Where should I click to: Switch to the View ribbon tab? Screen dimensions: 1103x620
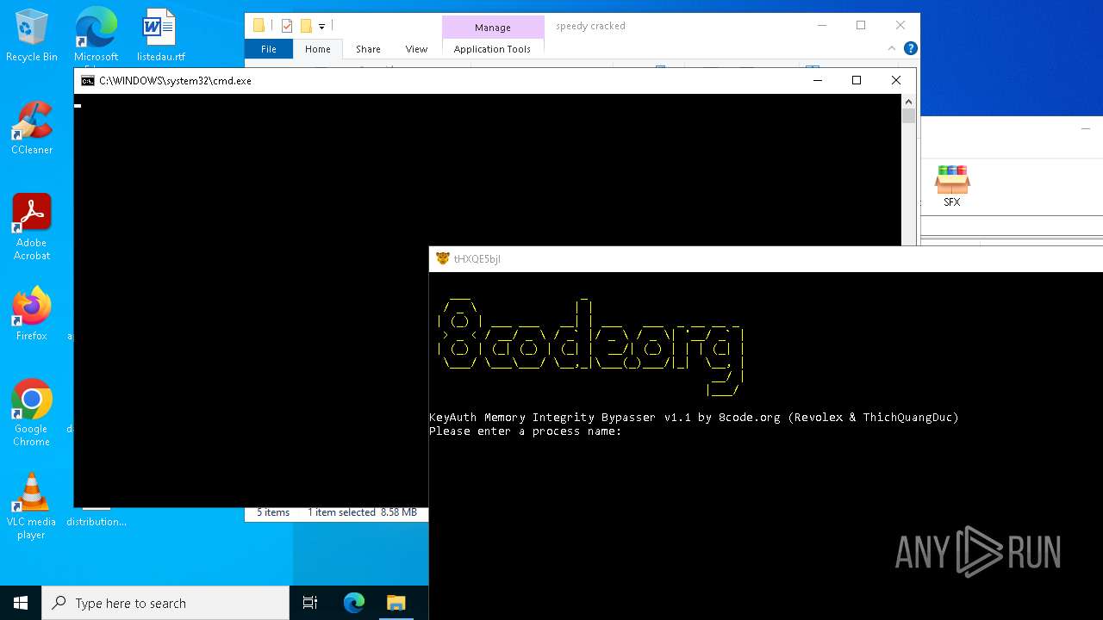416,49
